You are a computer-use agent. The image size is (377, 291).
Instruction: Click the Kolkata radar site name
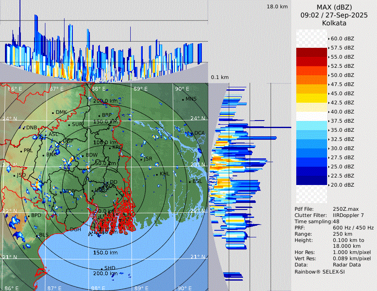coord(334,23)
